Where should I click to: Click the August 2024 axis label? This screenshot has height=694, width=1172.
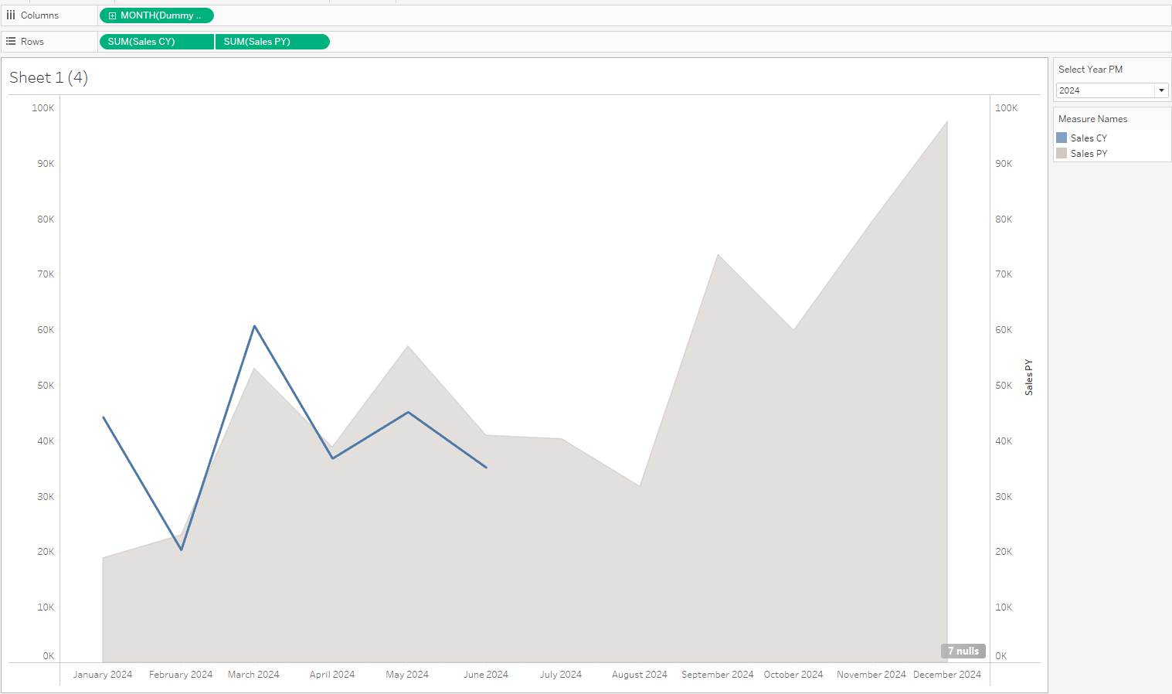640,675
